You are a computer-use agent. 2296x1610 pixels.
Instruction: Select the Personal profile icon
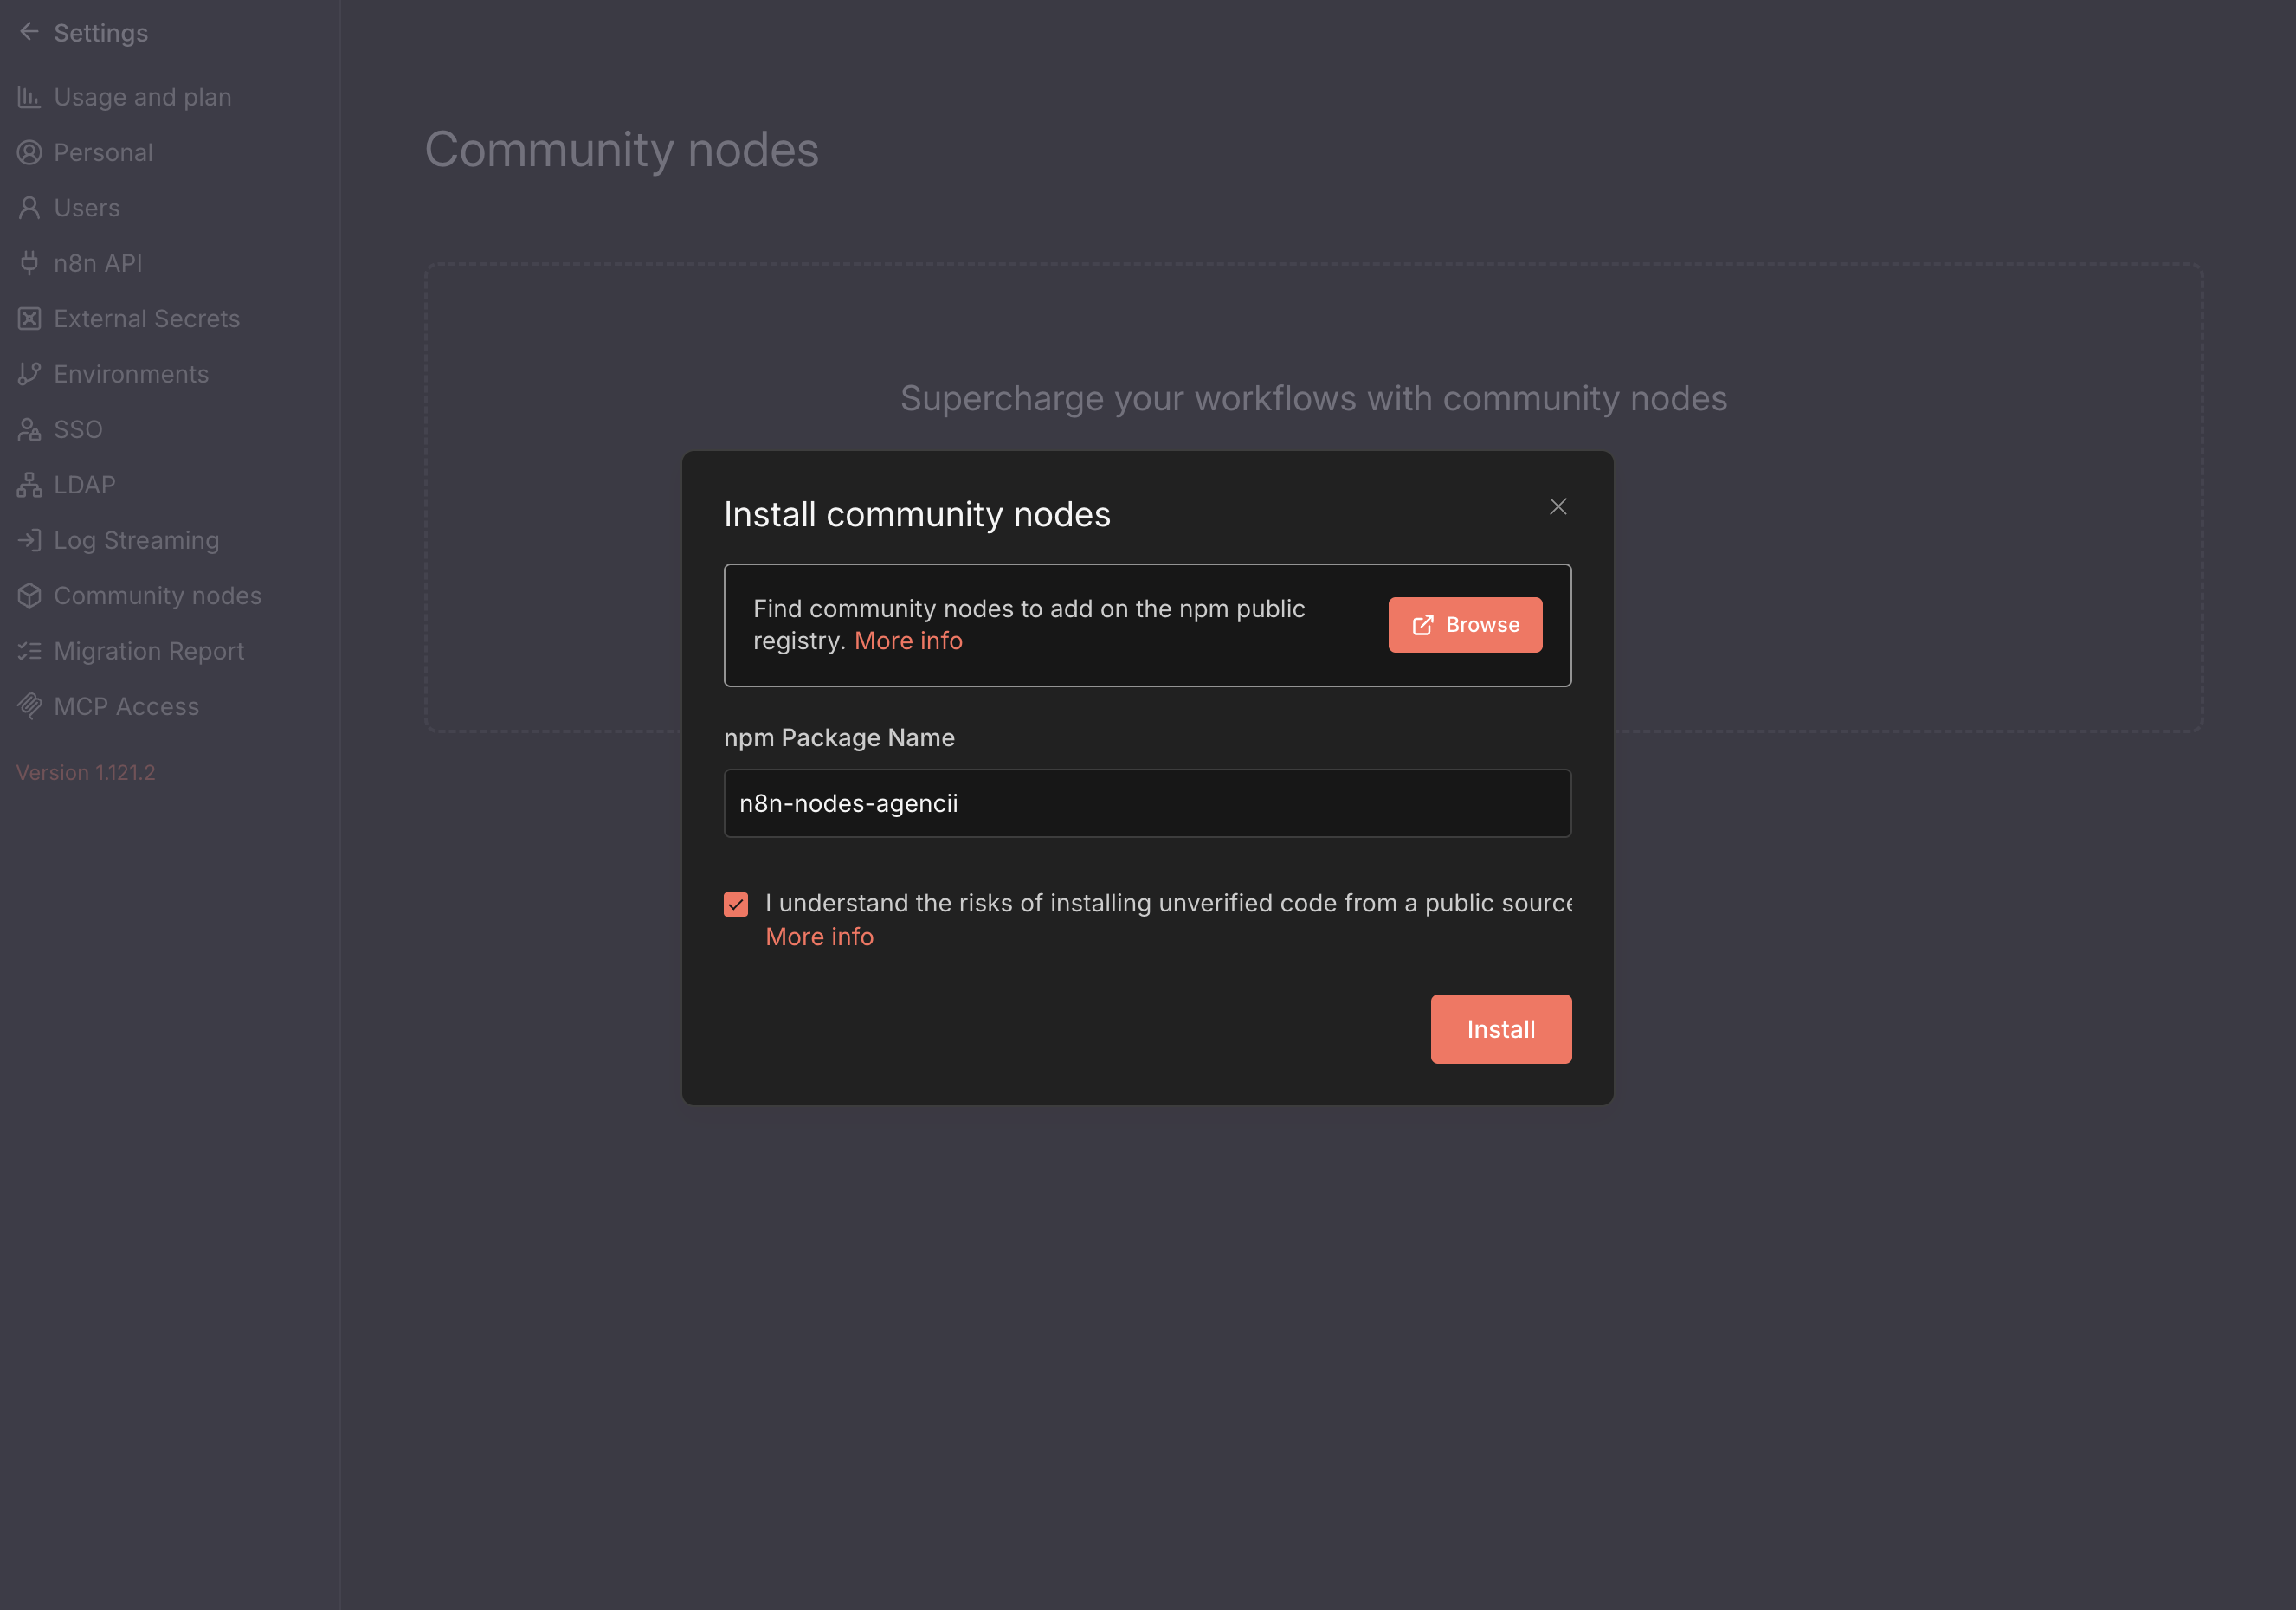pyautogui.click(x=29, y=152)
